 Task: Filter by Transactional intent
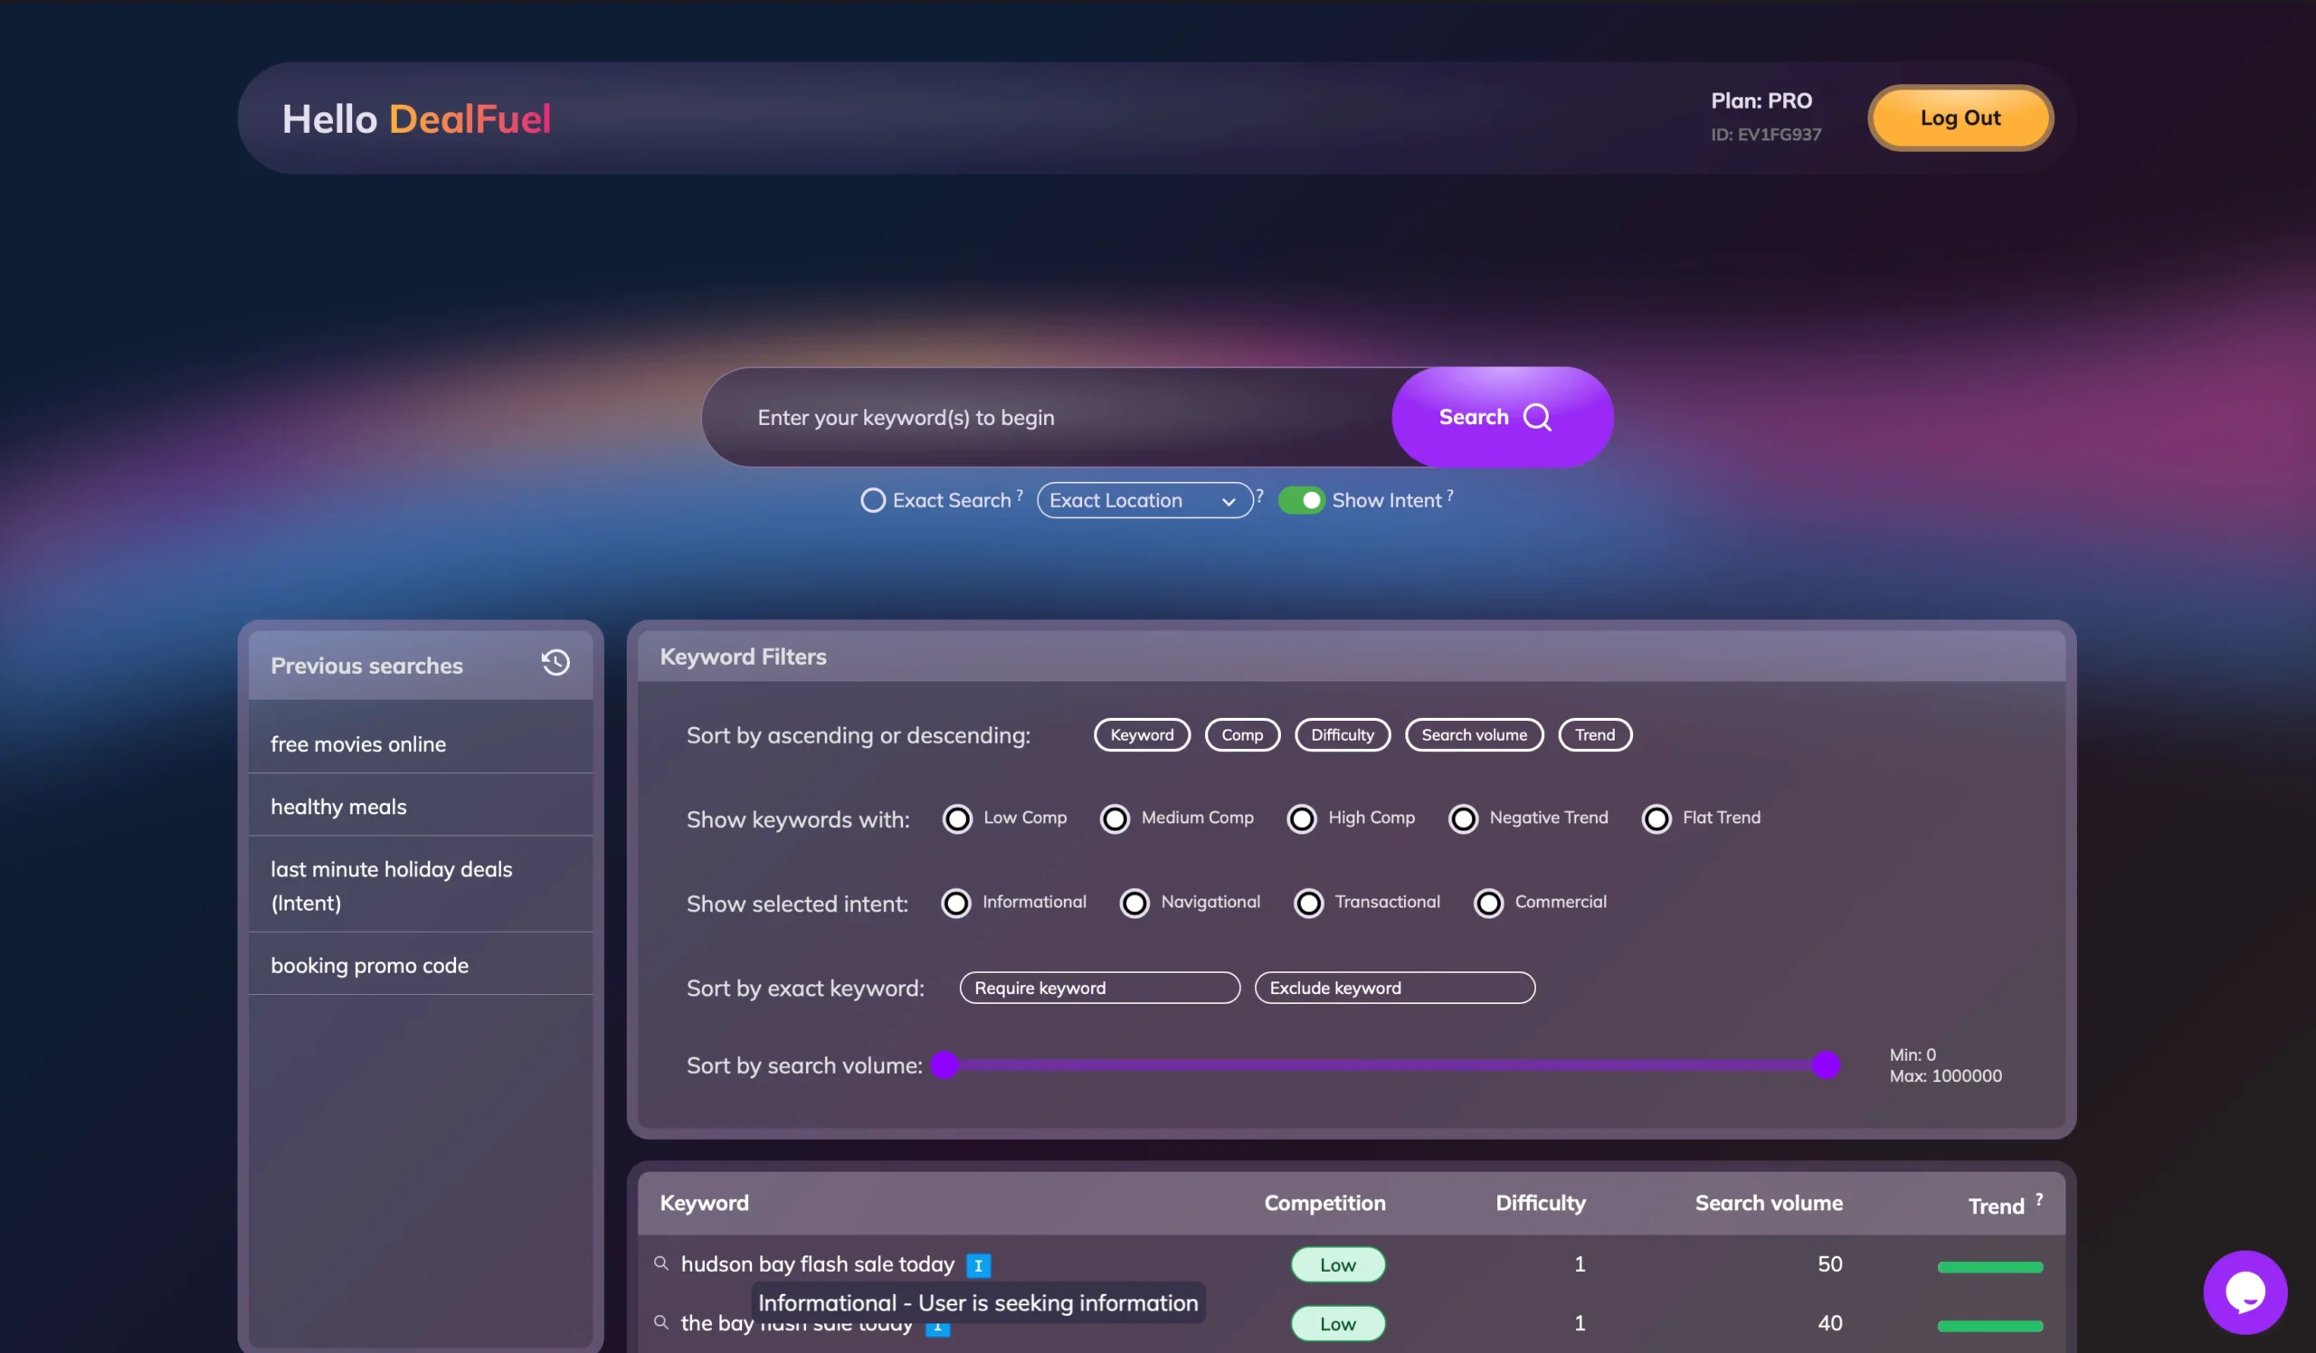click(1308, 903)
